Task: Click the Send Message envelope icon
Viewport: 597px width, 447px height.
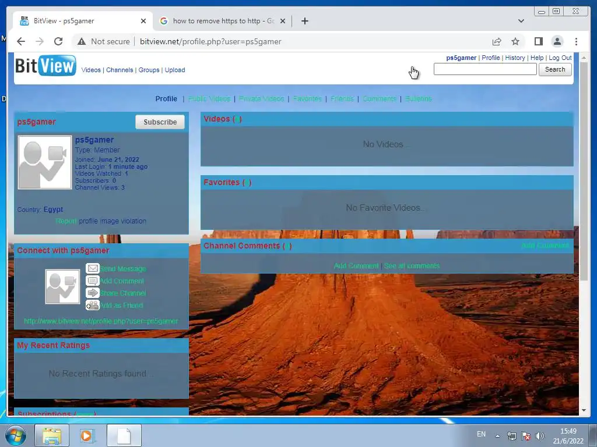Action: (93, 268)
